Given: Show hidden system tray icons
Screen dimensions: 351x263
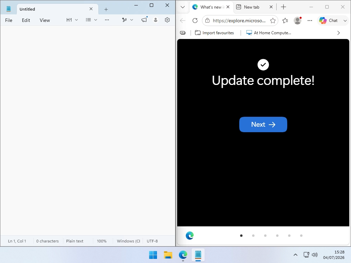Looking at the screenshot, I should (295, 255).
